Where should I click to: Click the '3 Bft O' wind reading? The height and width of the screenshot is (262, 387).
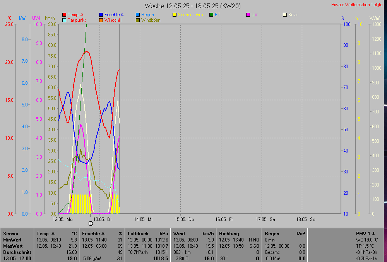pos(182,259)
